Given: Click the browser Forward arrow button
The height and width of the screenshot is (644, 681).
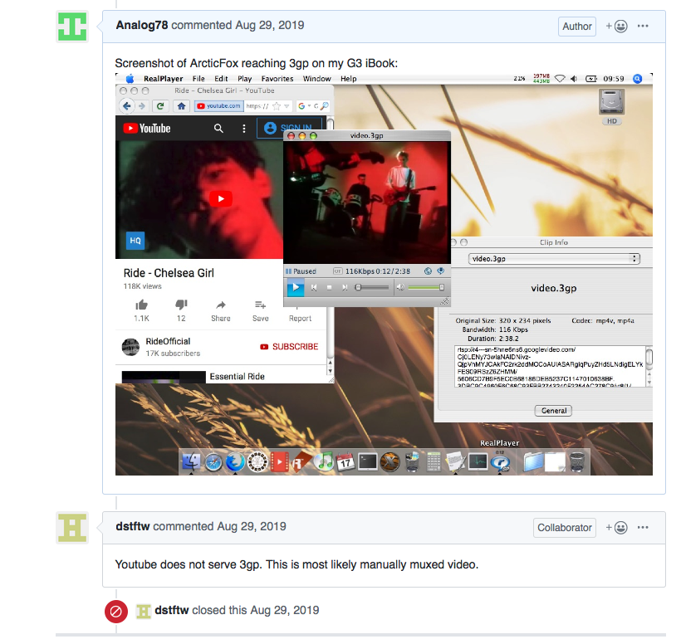Looking at the screenshot, I should [x=141, y=106].
